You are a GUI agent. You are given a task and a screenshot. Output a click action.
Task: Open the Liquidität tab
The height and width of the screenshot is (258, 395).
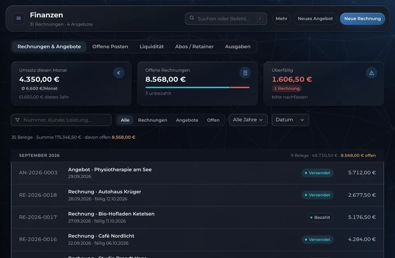[152, 47]
